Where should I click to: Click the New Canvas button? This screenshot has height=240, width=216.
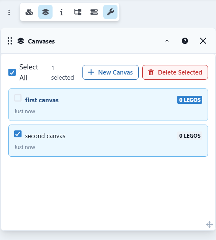111,72
